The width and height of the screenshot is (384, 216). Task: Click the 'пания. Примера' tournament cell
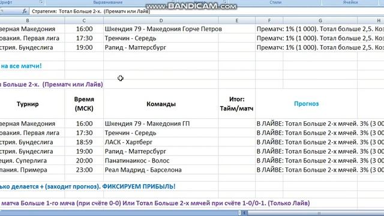32,170
